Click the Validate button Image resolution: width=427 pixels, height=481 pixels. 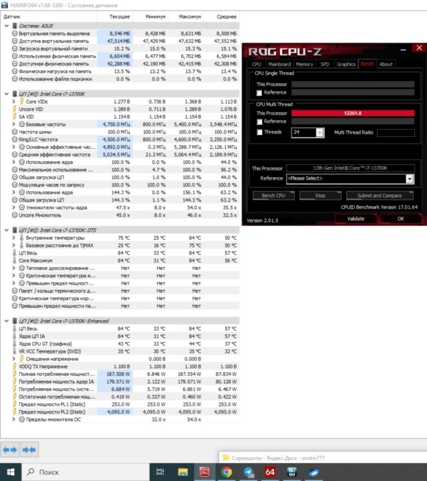click(x=355, y=218)
